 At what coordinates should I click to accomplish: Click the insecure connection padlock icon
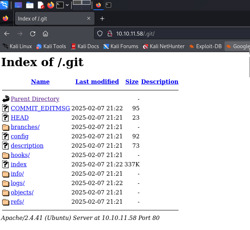coord(110,34)
